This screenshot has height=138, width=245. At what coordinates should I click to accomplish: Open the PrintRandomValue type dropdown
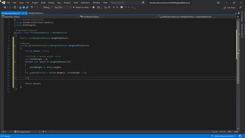(x=119, y=17)
